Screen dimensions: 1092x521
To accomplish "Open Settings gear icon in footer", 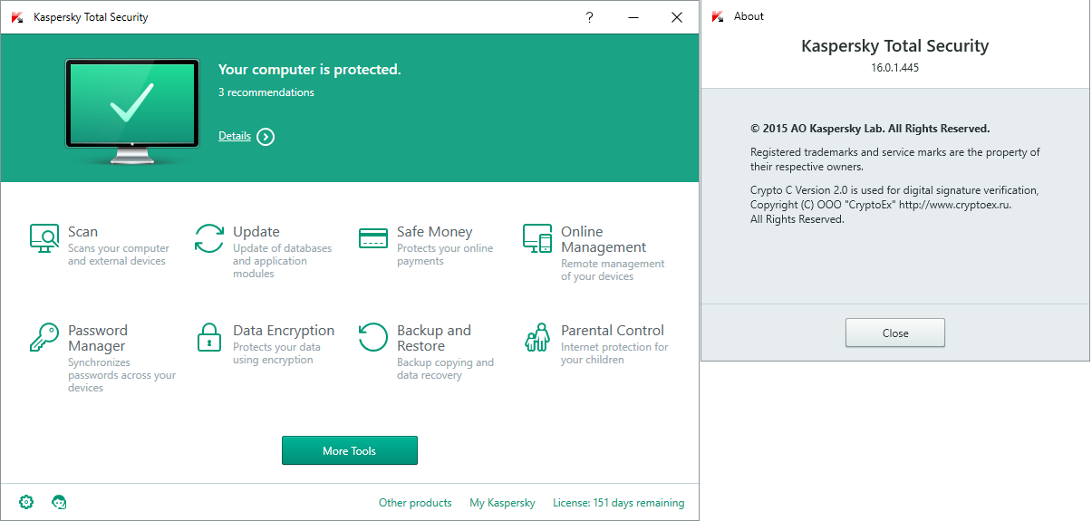I will click(26, 502).
